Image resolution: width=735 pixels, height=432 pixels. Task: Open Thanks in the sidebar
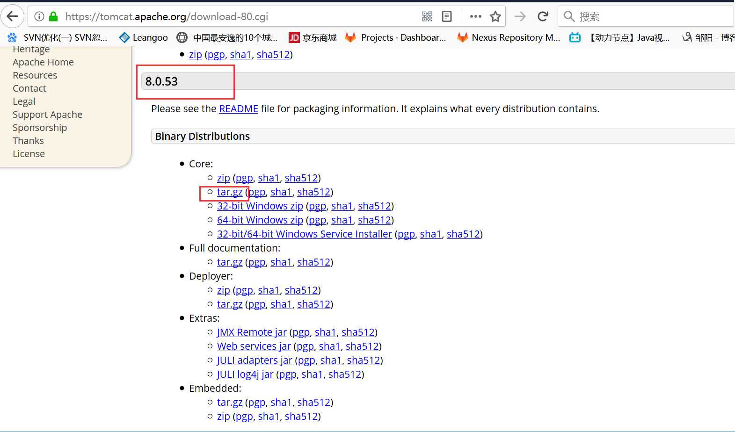point(28,141)
